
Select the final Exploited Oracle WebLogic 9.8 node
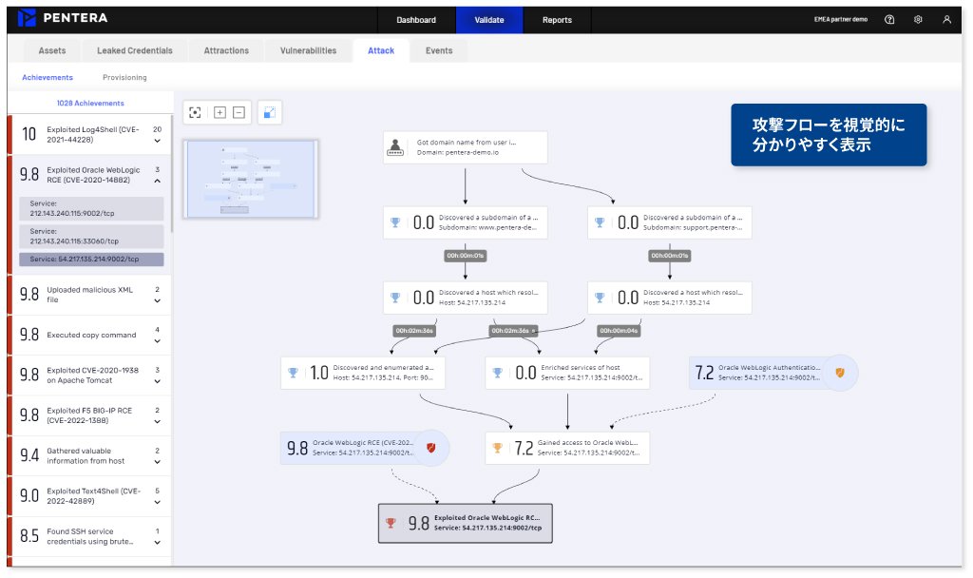(x=466, y=524)
